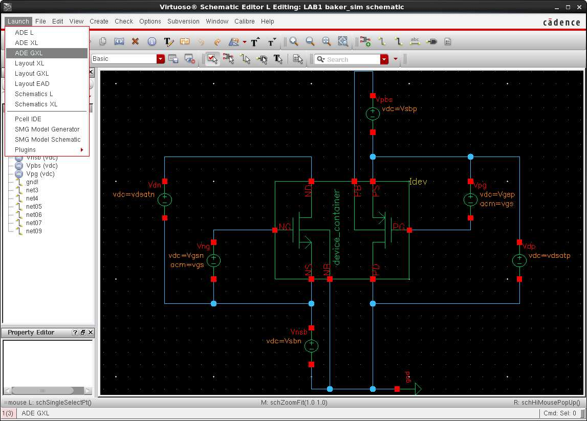587x421 pixels.
Task: Click the workspace Save window icon
Action: point(173,59)
